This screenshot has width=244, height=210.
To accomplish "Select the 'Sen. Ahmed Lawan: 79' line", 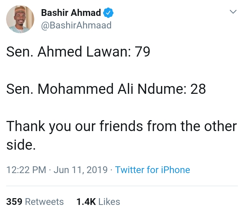I will pos(78,52).
